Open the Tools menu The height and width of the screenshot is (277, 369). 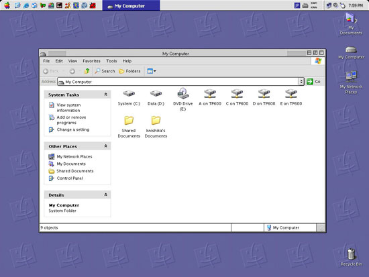[x=111, y=61]
